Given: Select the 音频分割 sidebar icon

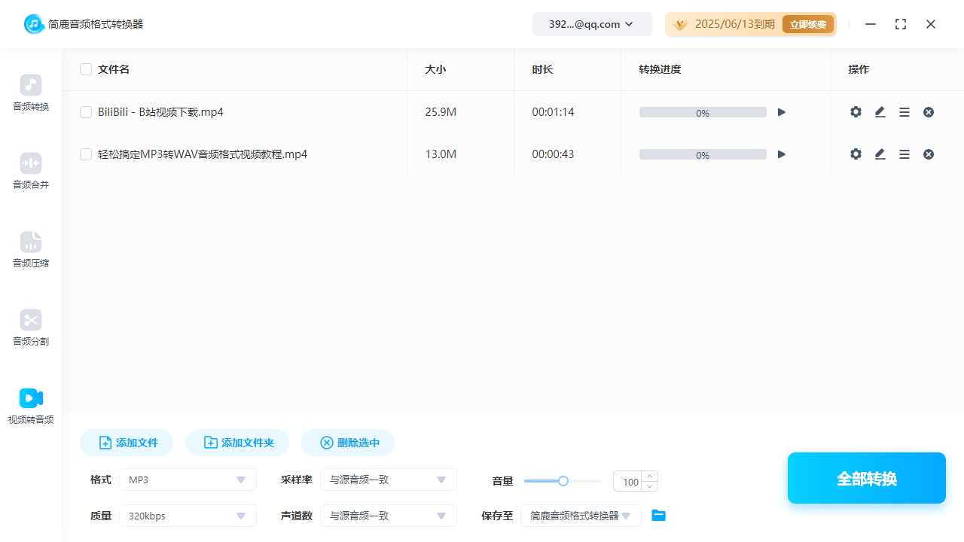Looking at the screenshot, I should tap(30, 328).
